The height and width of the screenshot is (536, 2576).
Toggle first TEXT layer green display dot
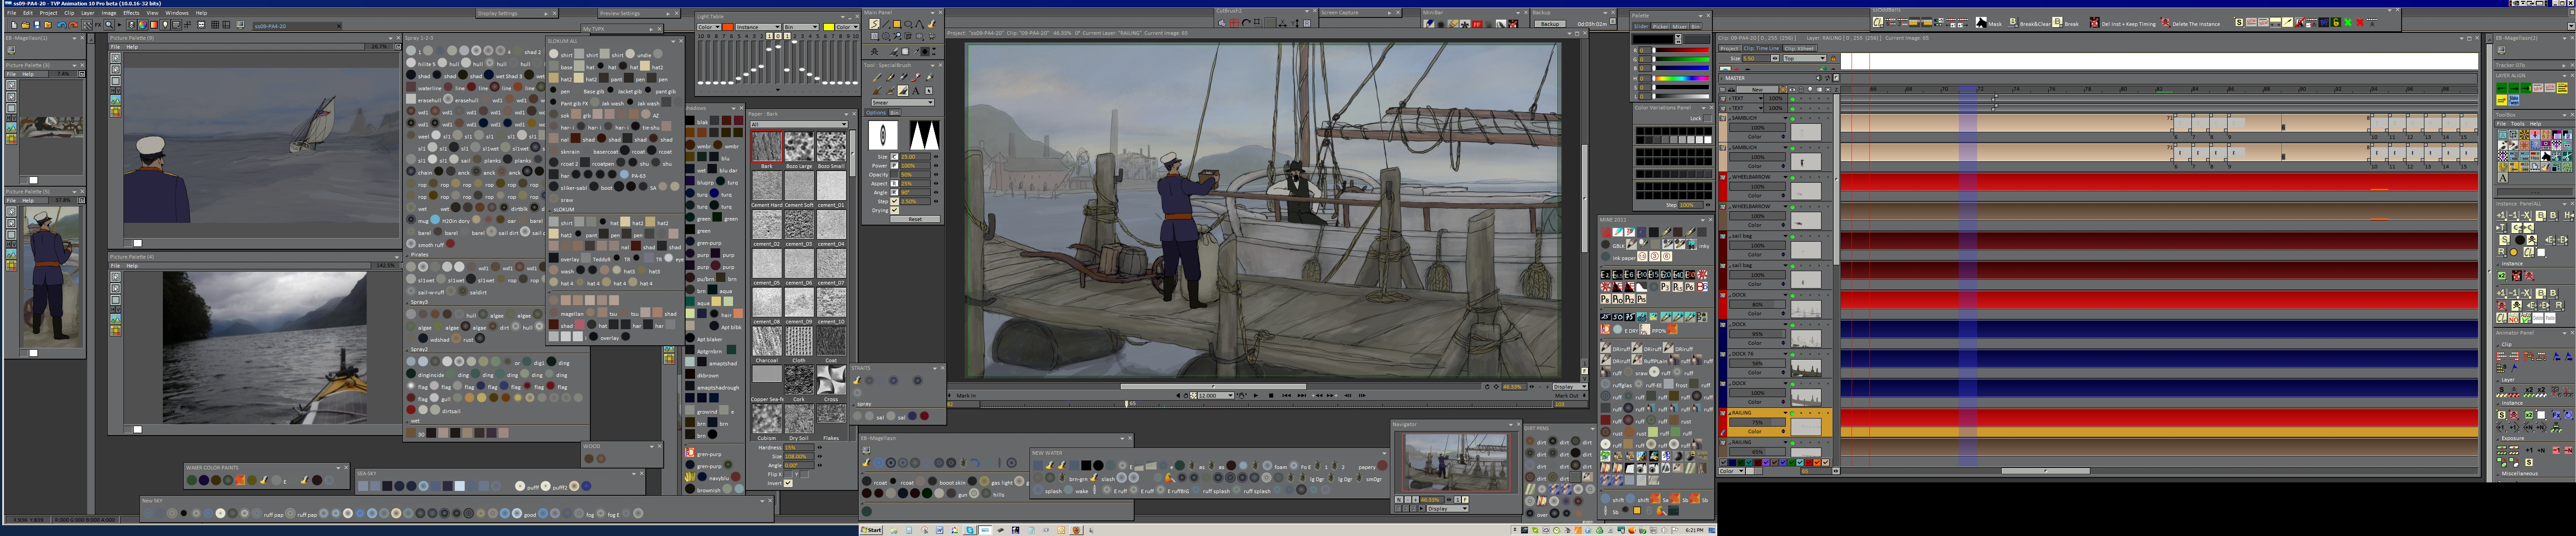point(1792,99)
